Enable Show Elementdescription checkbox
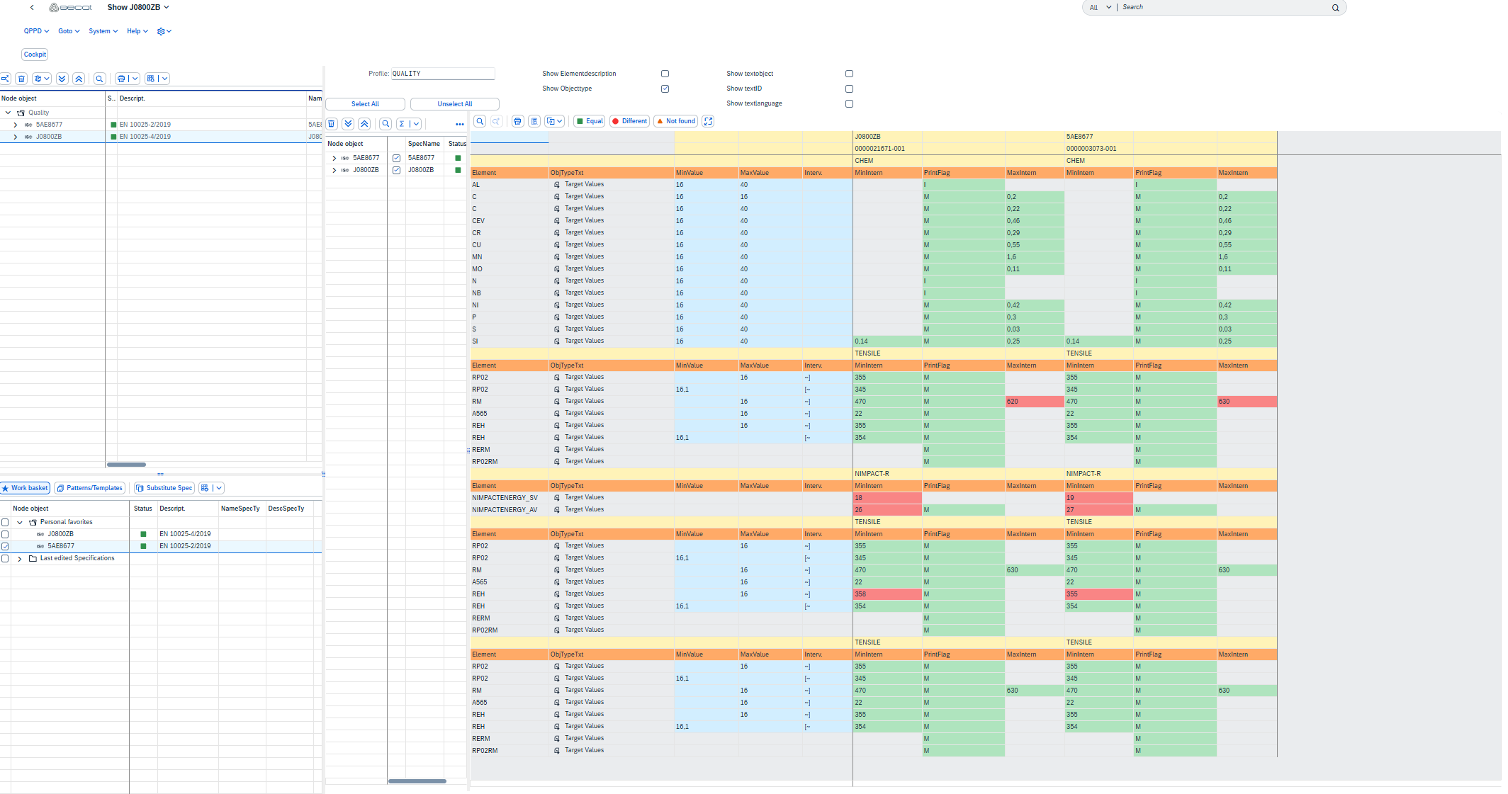Image resolution: width=1508 pixels, height=794 pixels. [665, 74]
